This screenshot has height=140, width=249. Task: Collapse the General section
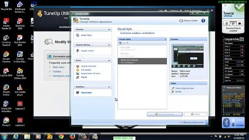(109, 30)
